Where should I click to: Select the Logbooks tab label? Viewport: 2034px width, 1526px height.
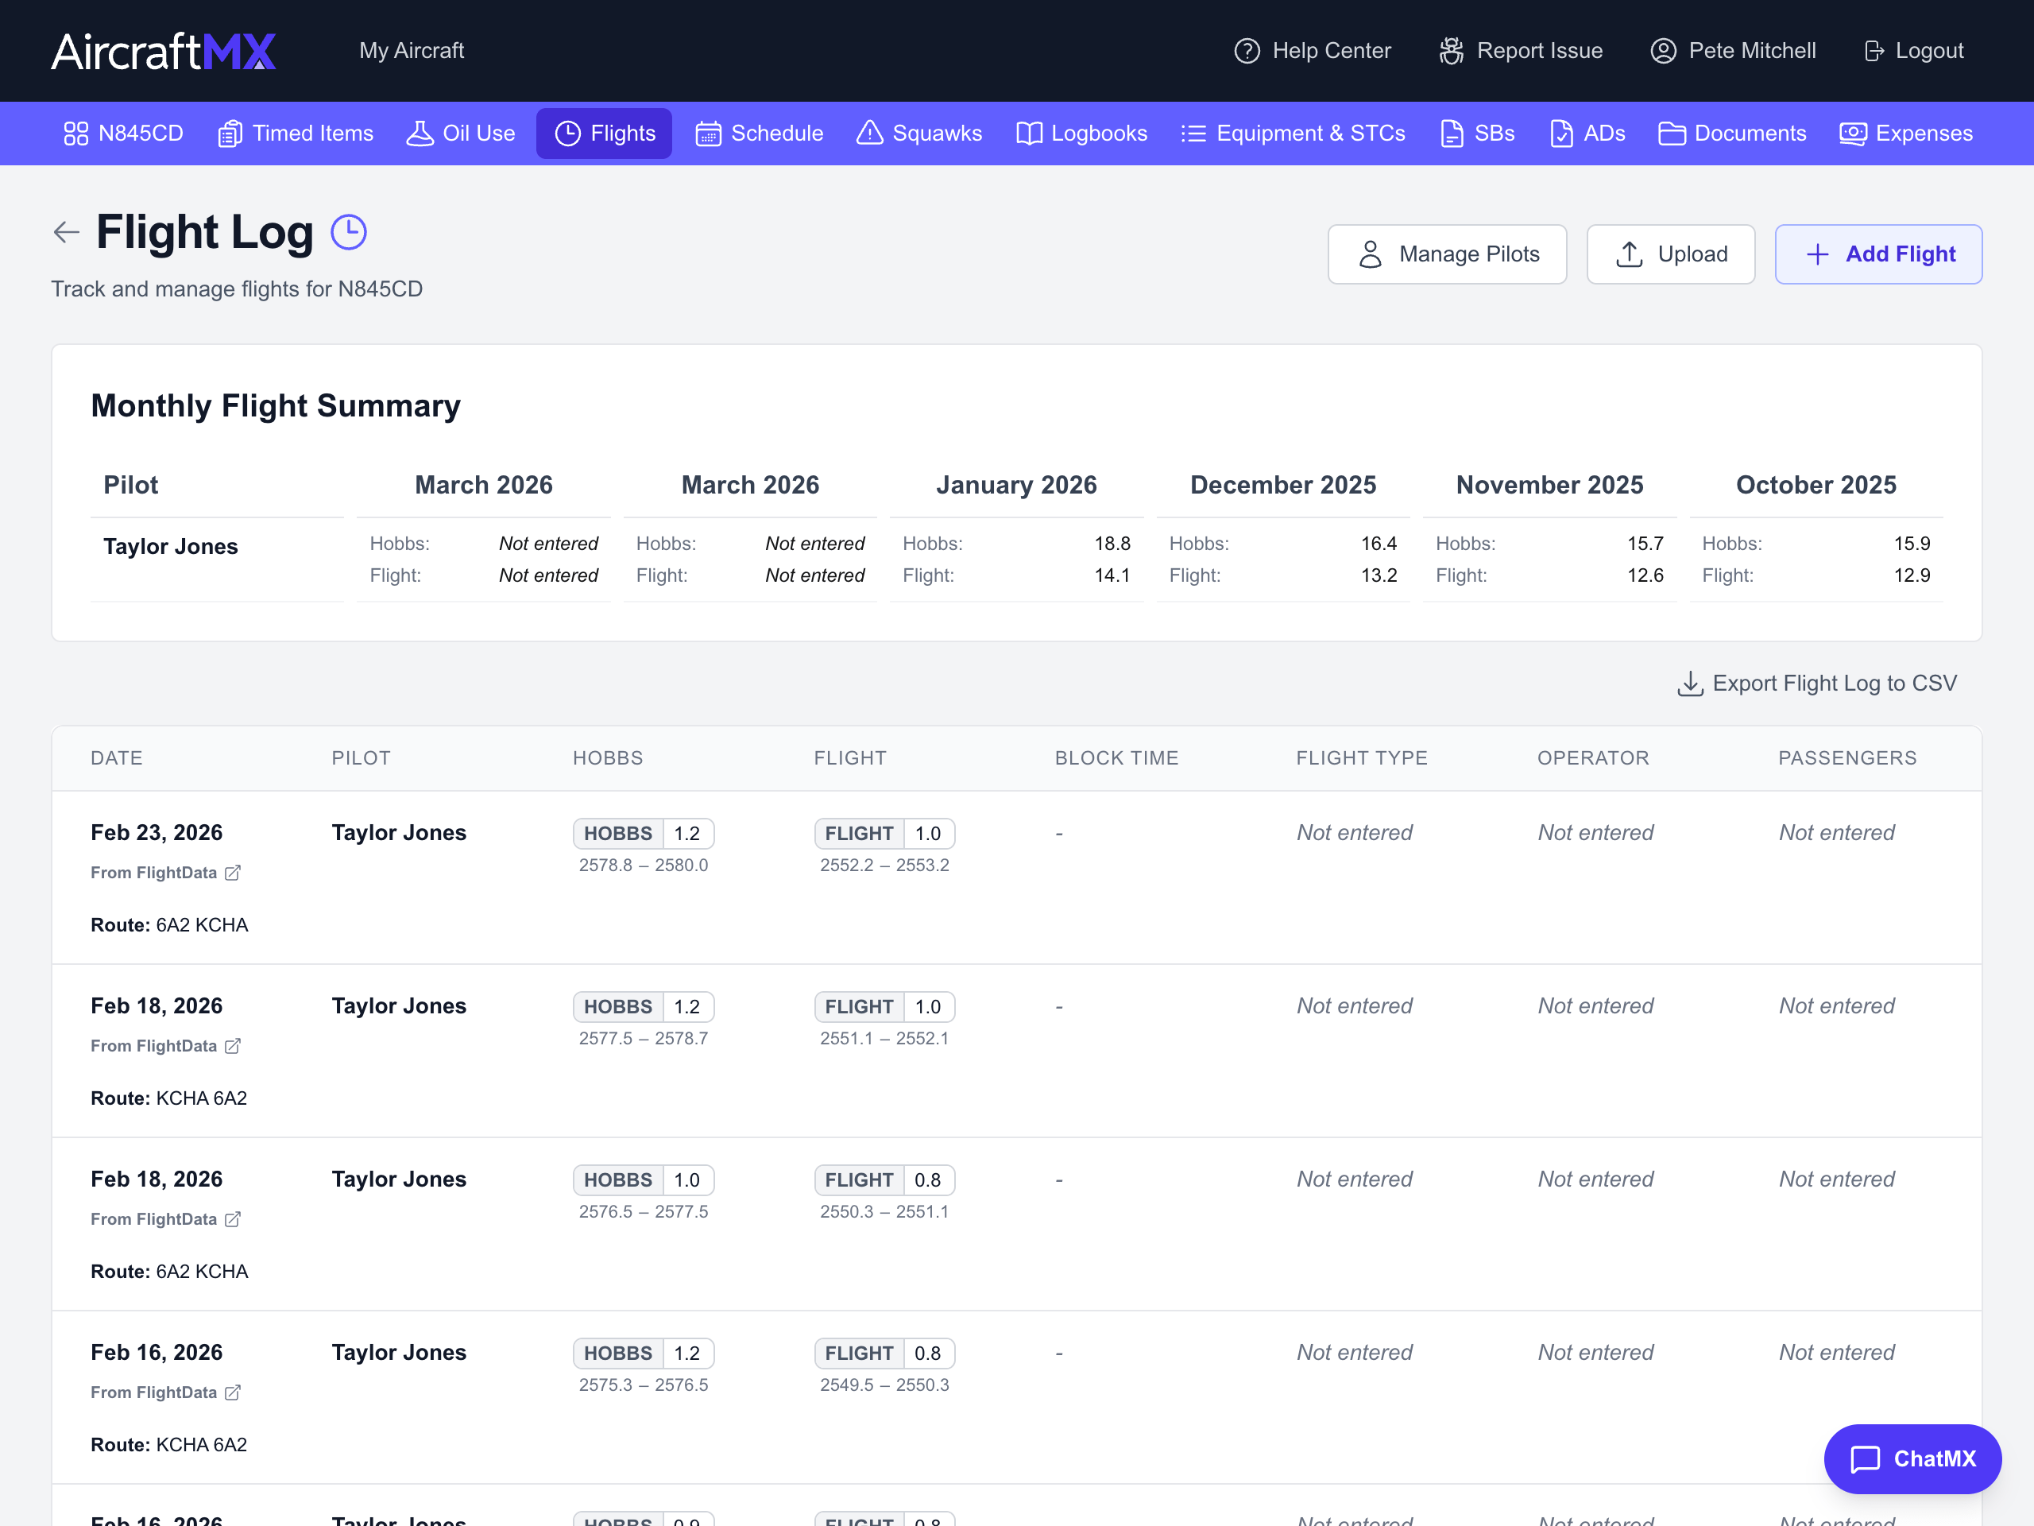click(1099, 134)
